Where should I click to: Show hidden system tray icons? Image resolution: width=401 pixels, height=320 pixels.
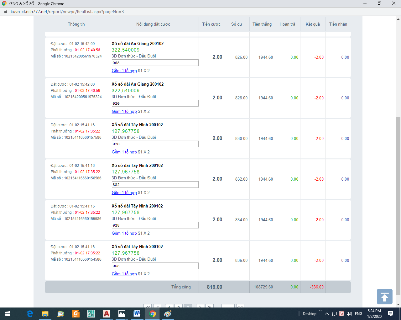pyautogui.click(x=326, y=314)
